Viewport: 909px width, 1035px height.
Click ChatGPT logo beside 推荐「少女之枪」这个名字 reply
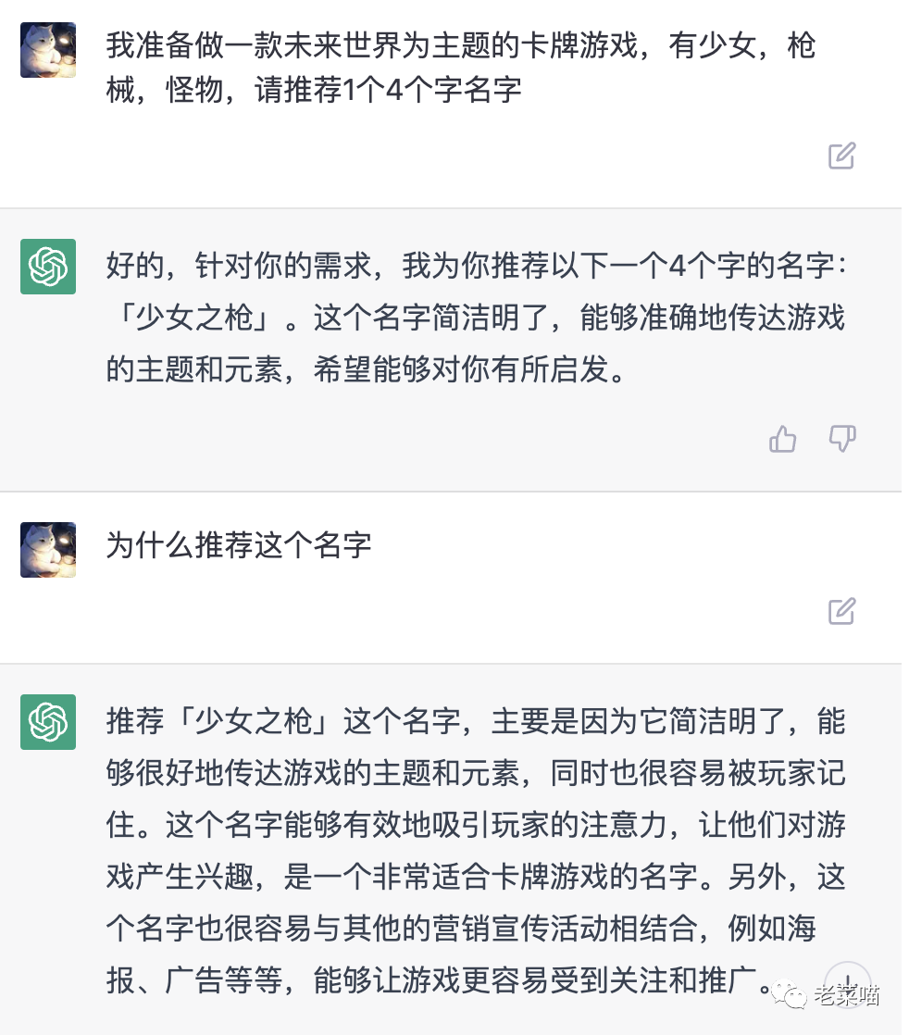click(x=48, y=722)
